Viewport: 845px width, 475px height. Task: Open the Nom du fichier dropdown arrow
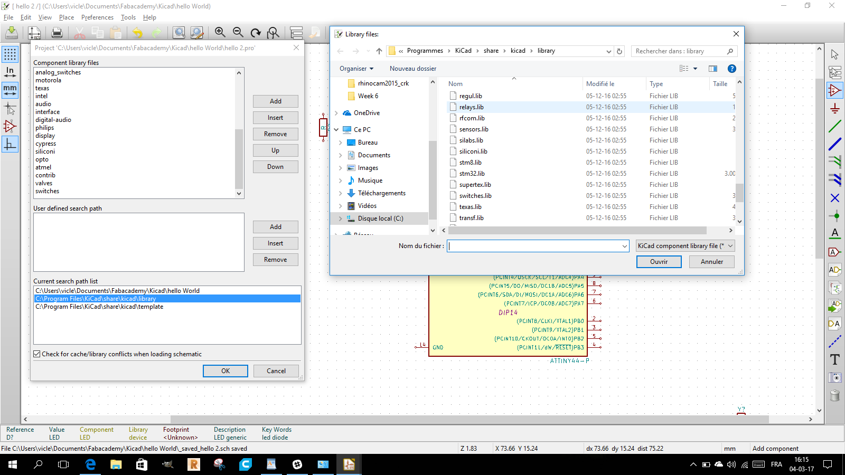click(625, 246)
